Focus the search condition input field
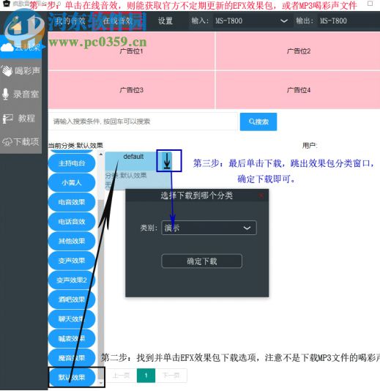The height and width of the screenshot is (391, 380). 143,122
